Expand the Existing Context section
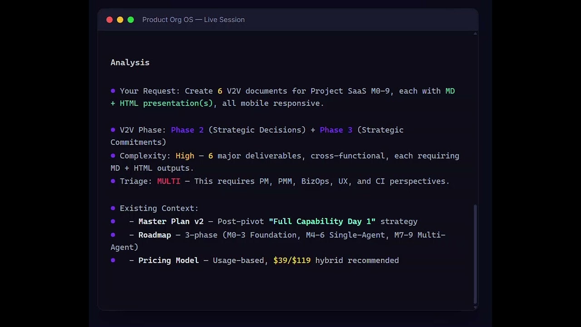581x327 pixels. click(x=159, y=208)
